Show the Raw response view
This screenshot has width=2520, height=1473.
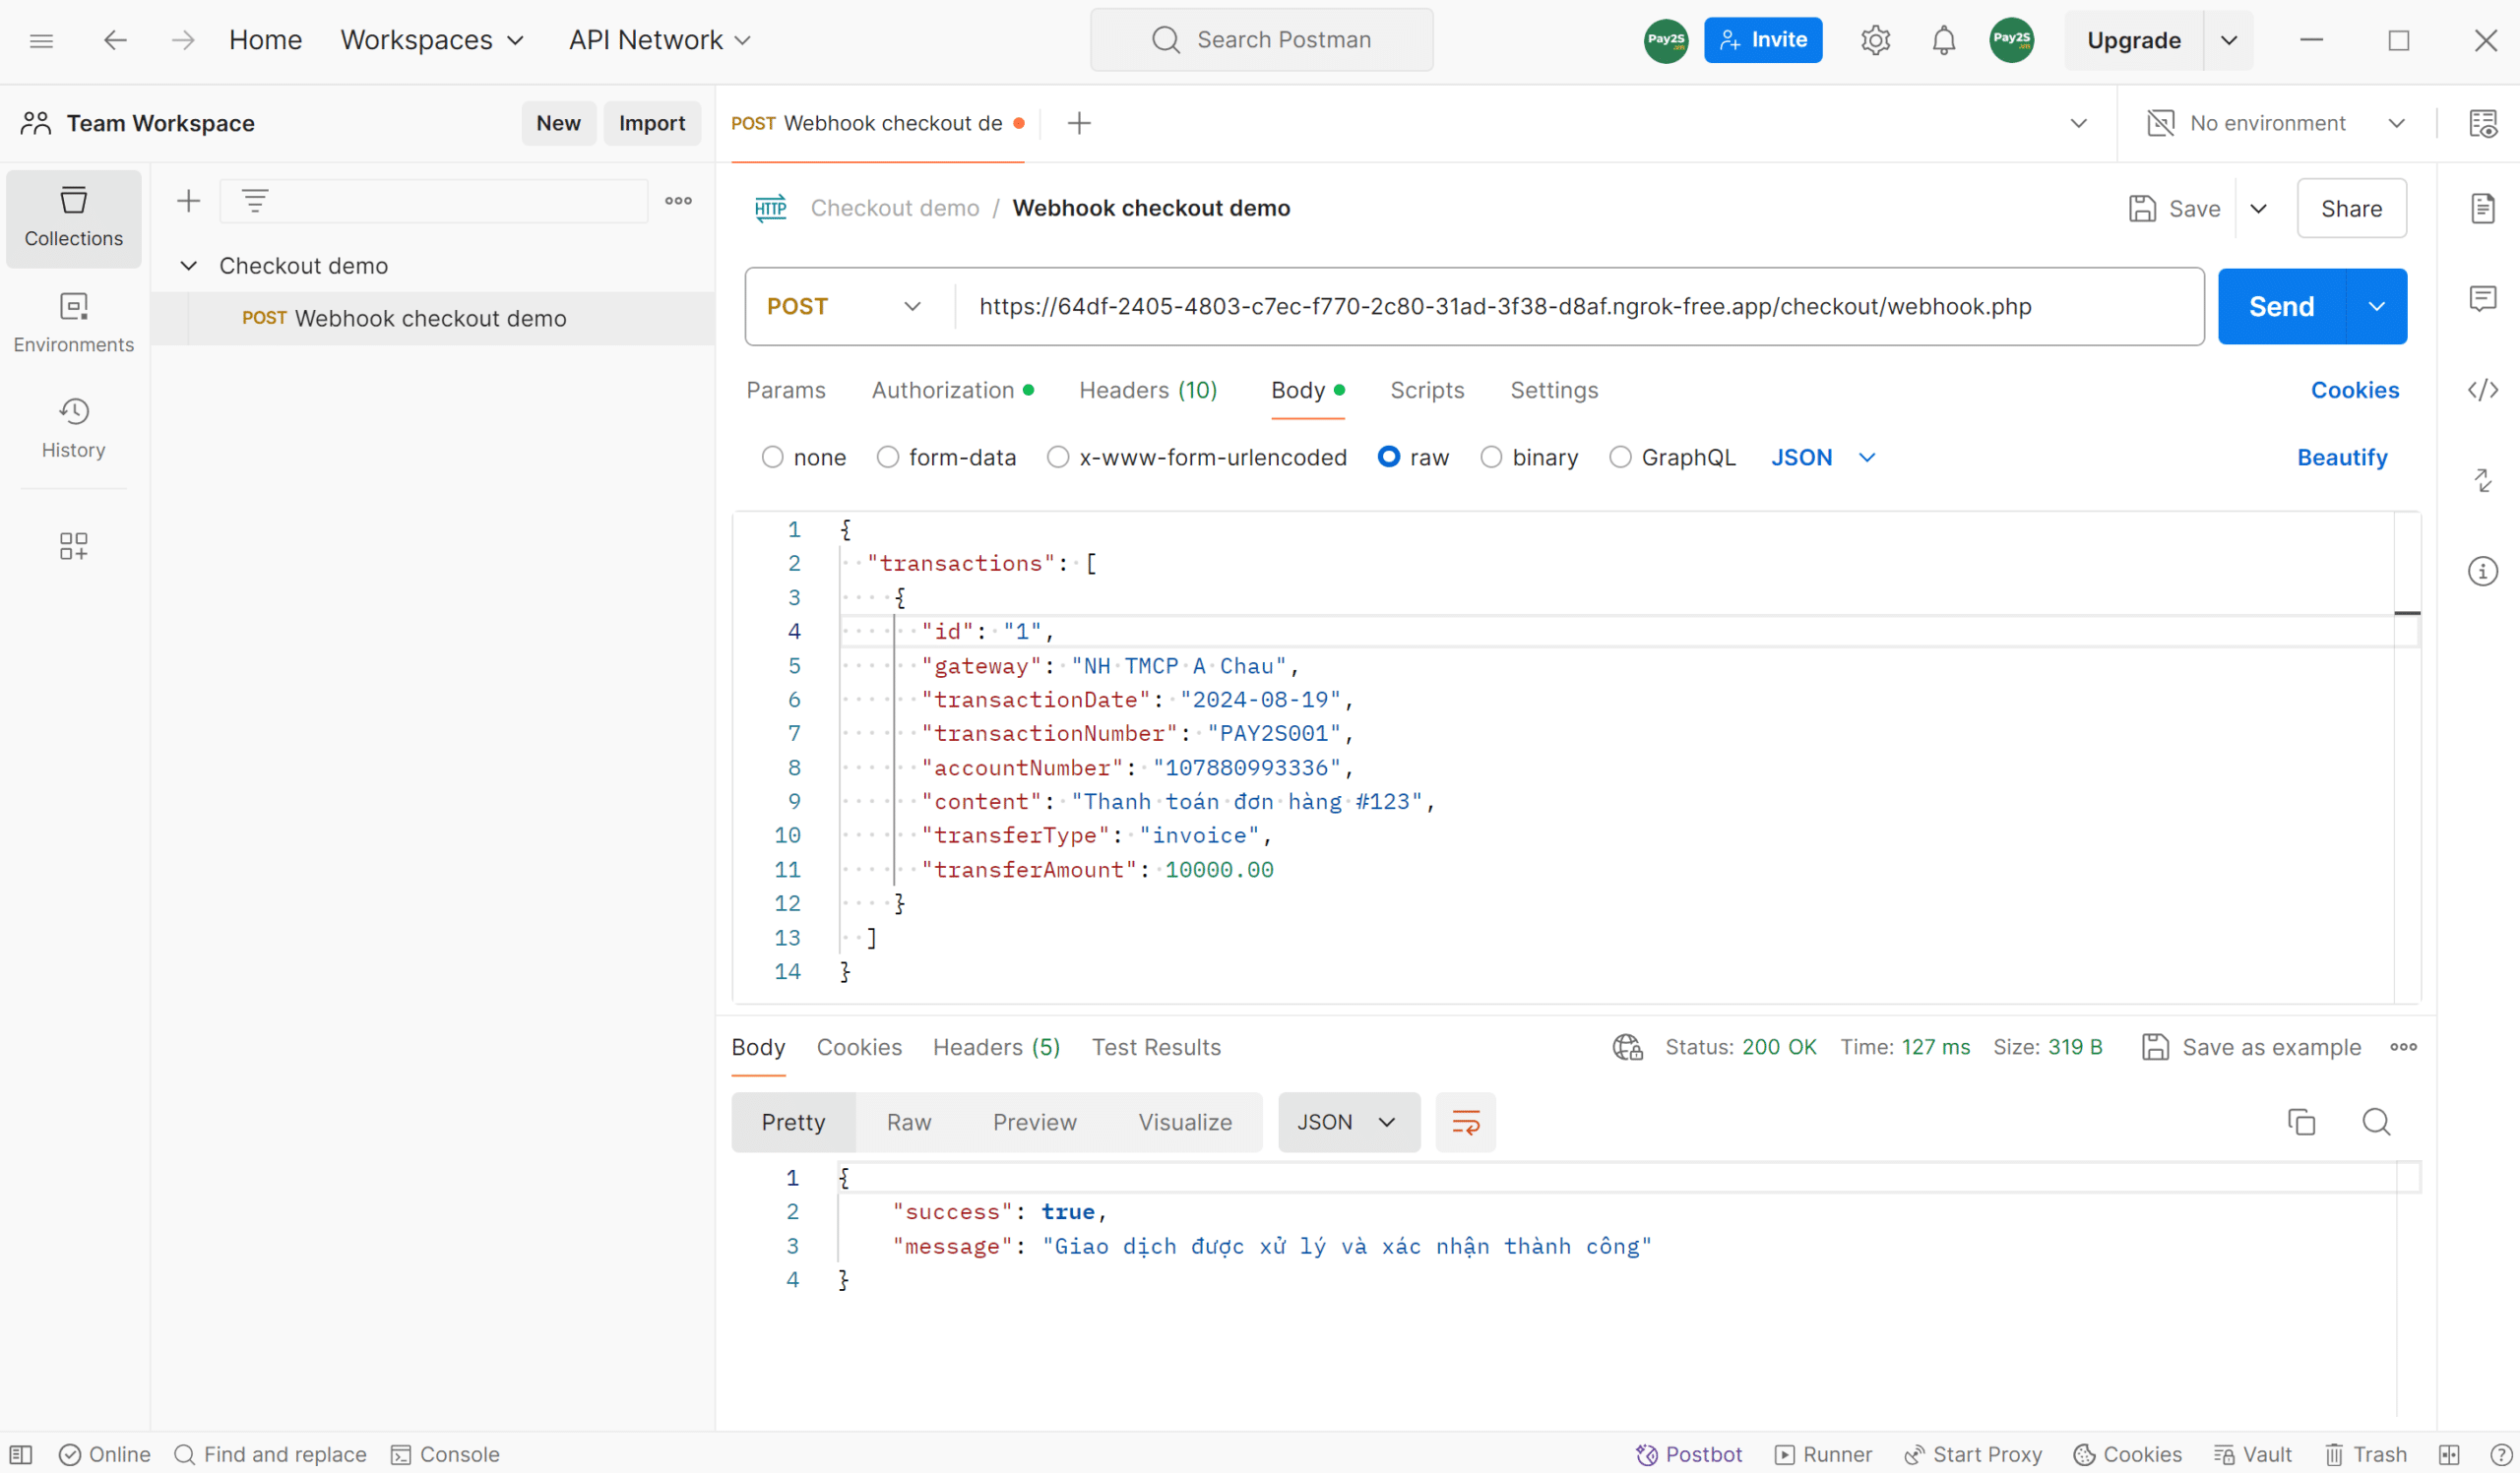pos(908,1122)
